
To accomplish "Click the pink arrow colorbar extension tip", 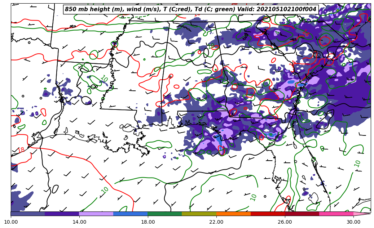I will (x=362, y=214).
